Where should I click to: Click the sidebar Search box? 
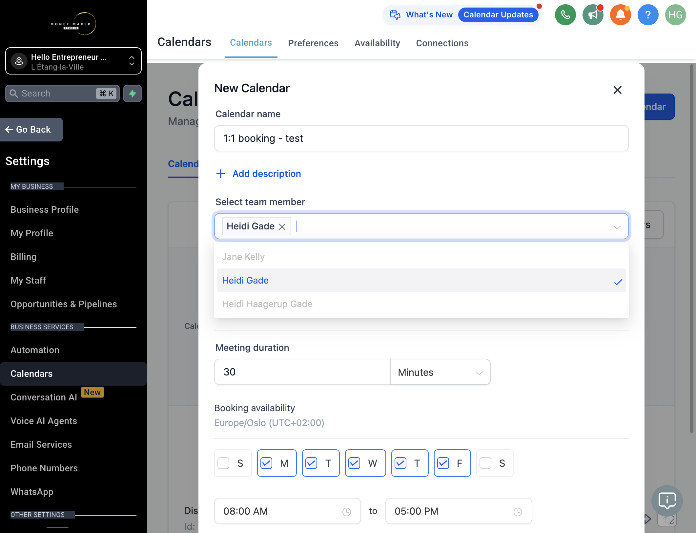click(62, 94)
